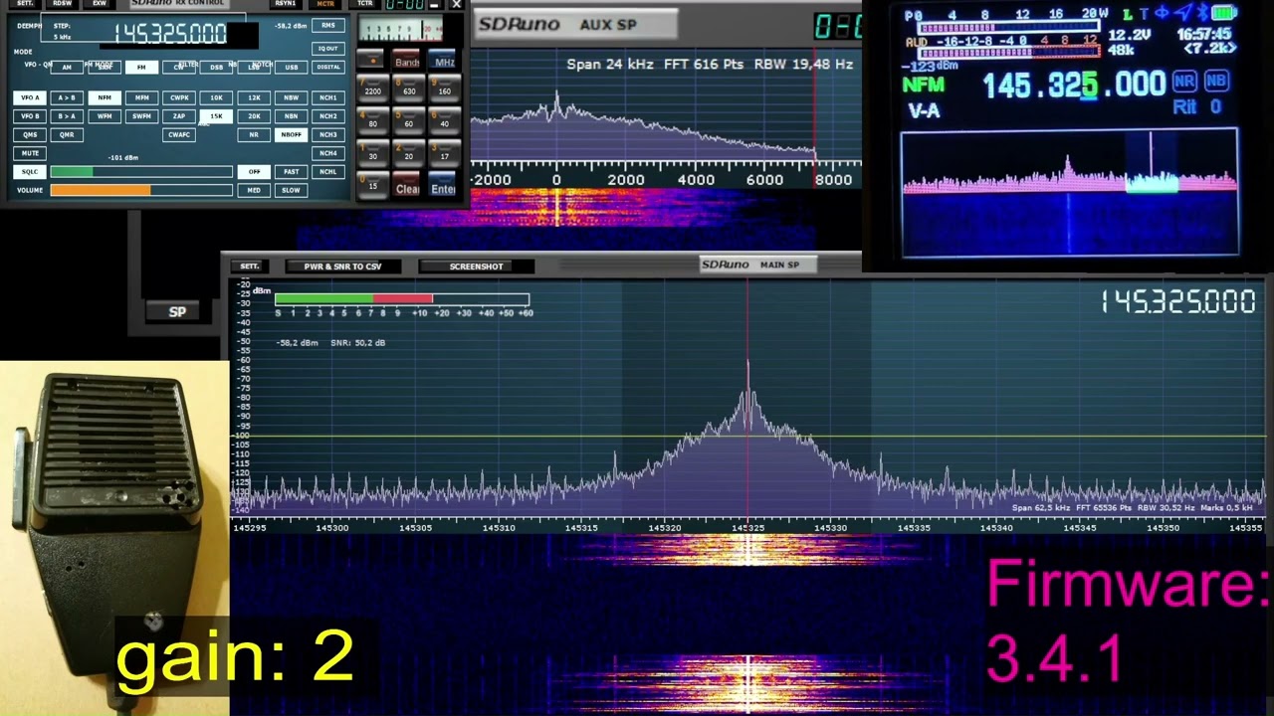Enable WFM wide FM mode

click(x=105, y=115)
